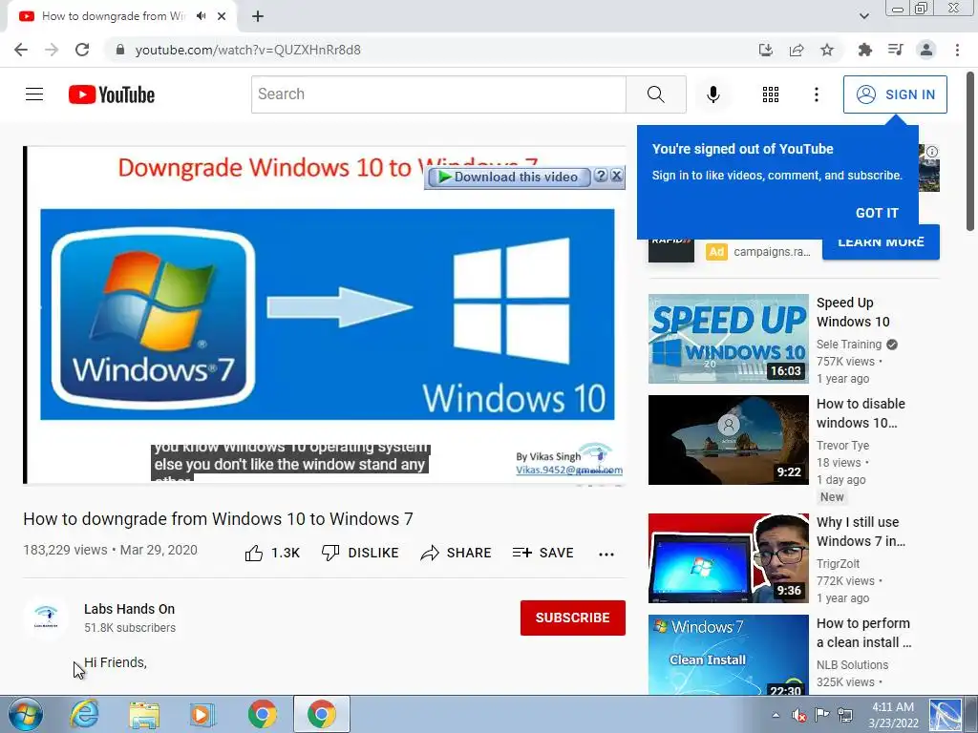
Task: Open Windows Media Player taskbar icon
Action: coord(202,714)
